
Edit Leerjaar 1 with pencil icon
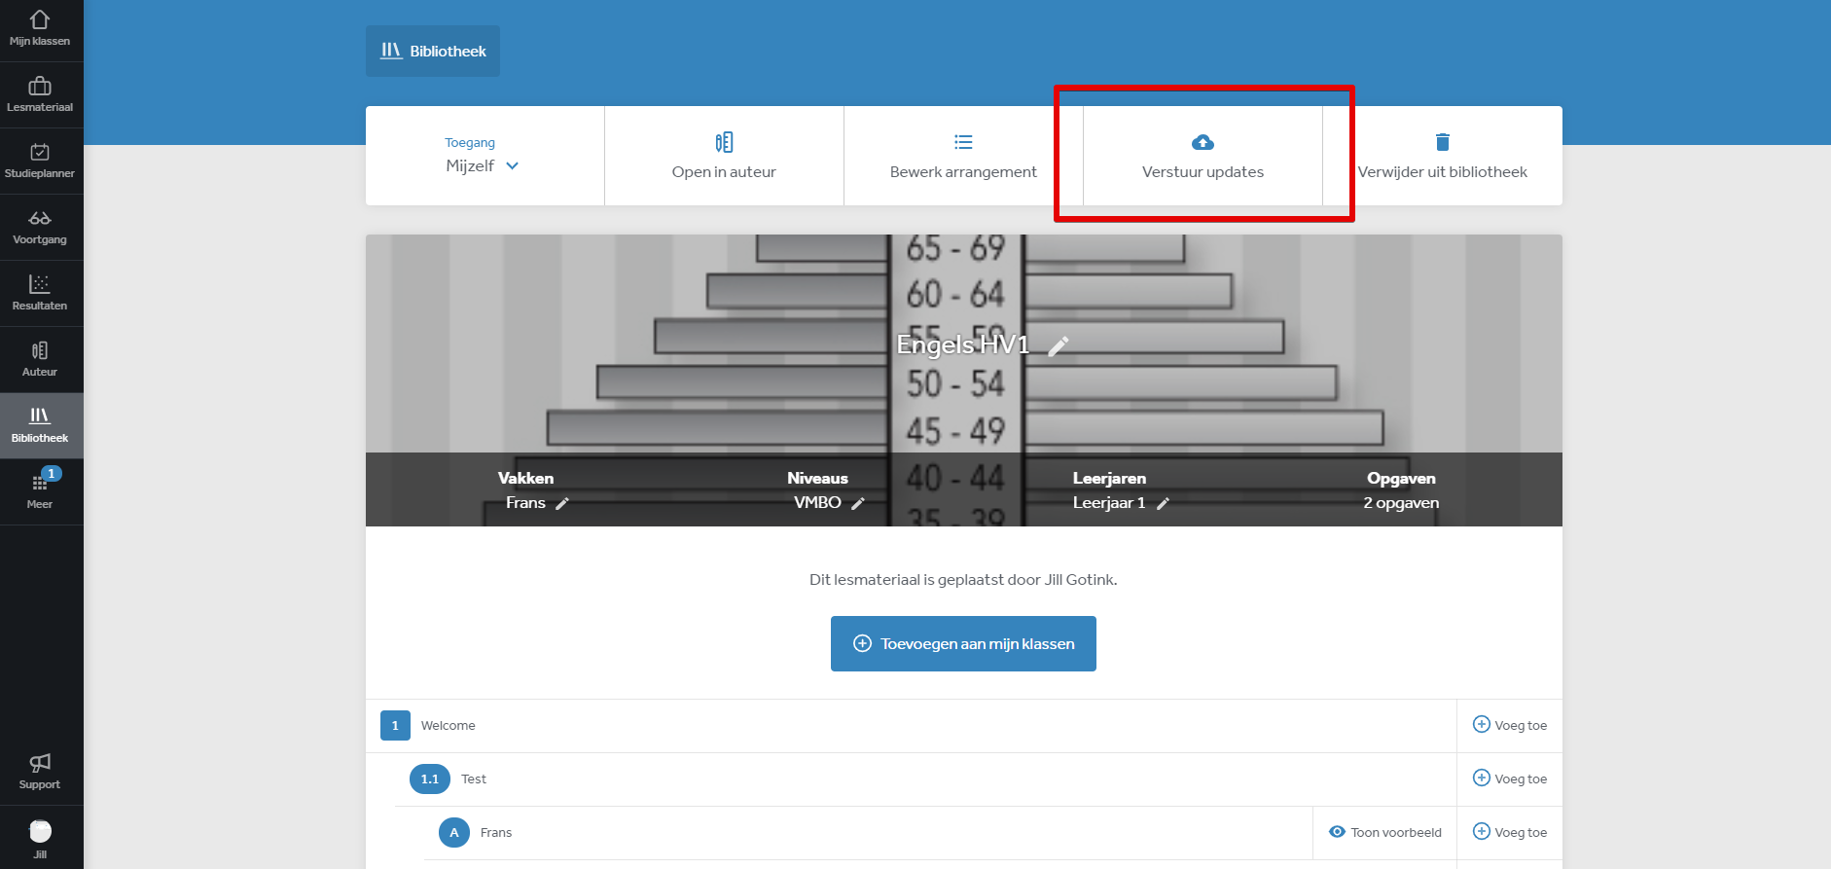click(1163, 503)
